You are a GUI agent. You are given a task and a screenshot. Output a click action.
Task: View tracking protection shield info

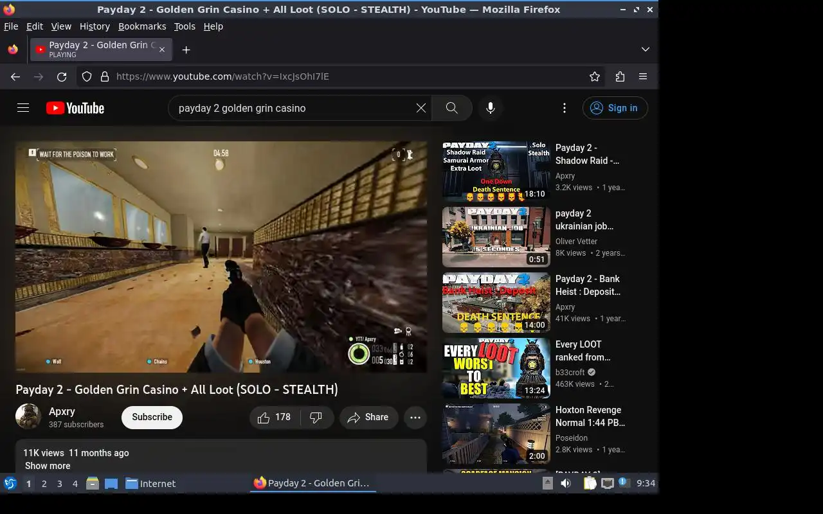point(87,76)
